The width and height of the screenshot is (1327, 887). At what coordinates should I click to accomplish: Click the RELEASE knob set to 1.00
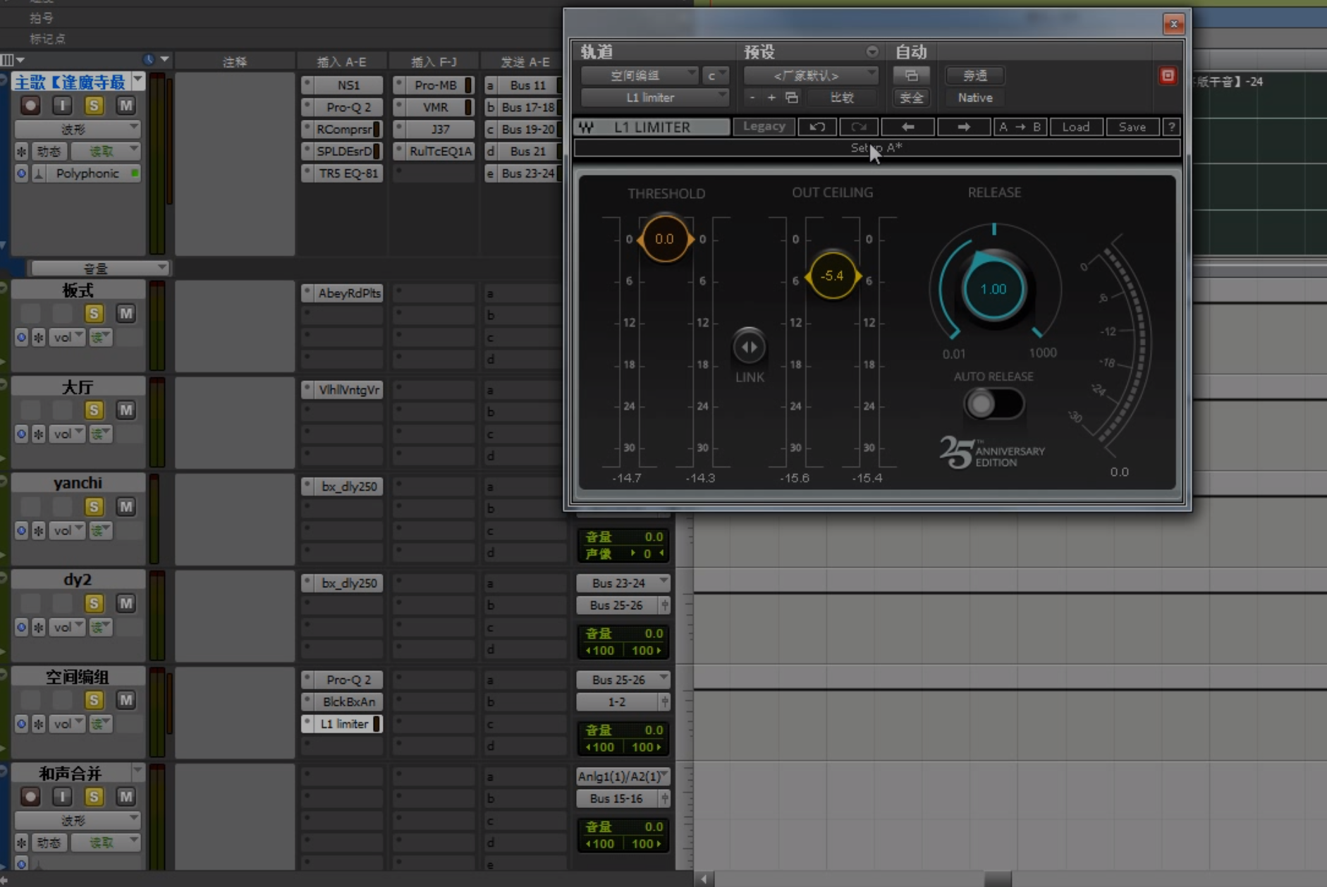click(993, 288)
